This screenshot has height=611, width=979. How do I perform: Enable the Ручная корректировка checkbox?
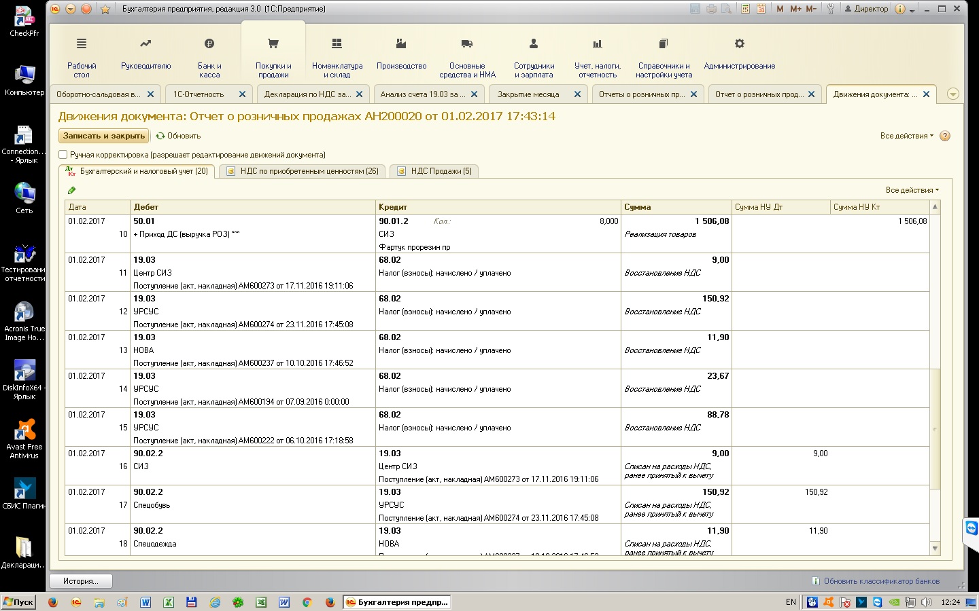coord(63,155)
